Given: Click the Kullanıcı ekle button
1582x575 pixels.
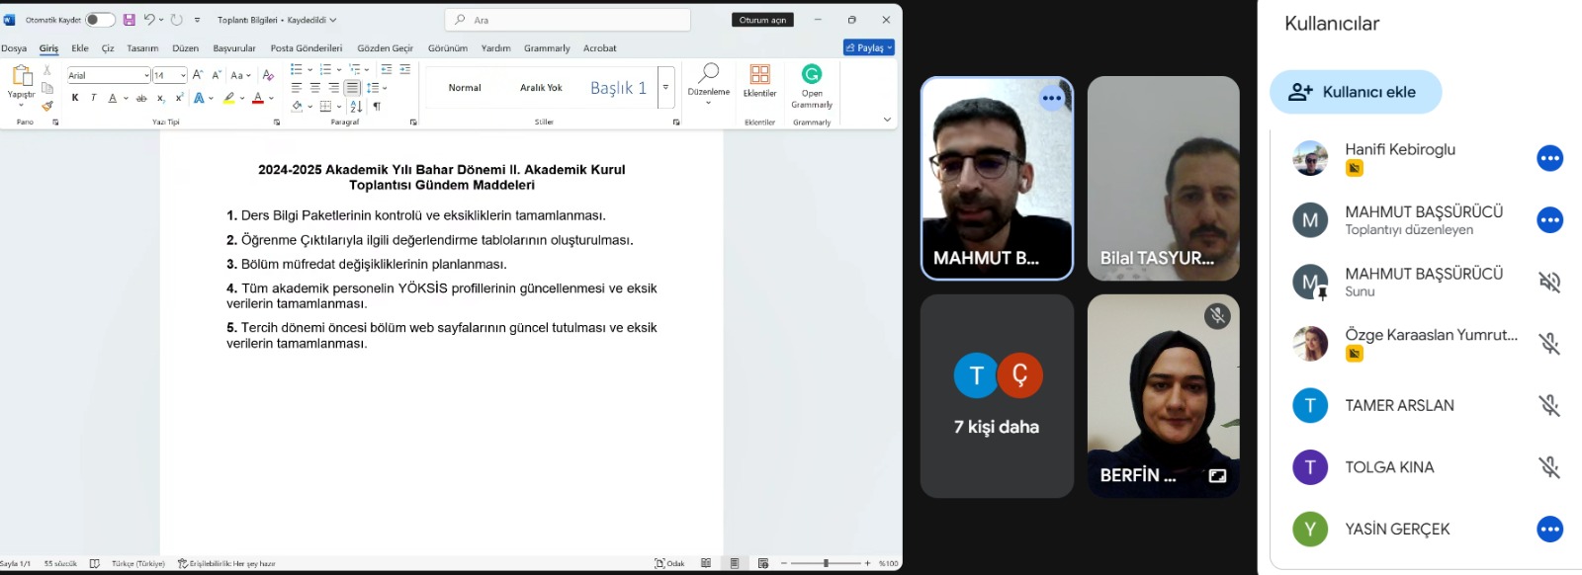Looking at the screenshot, I should coord(1355,92).
